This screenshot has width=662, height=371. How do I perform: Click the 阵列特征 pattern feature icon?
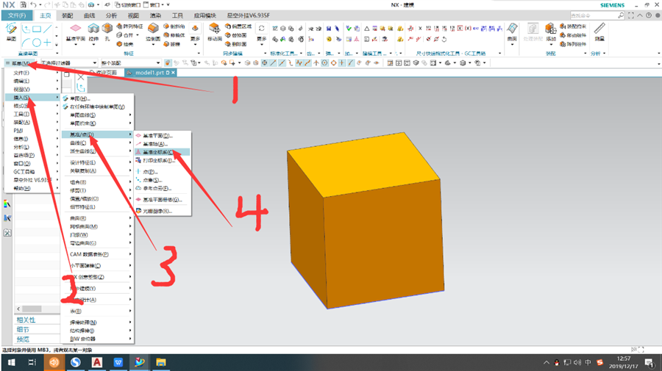point(119,26)
